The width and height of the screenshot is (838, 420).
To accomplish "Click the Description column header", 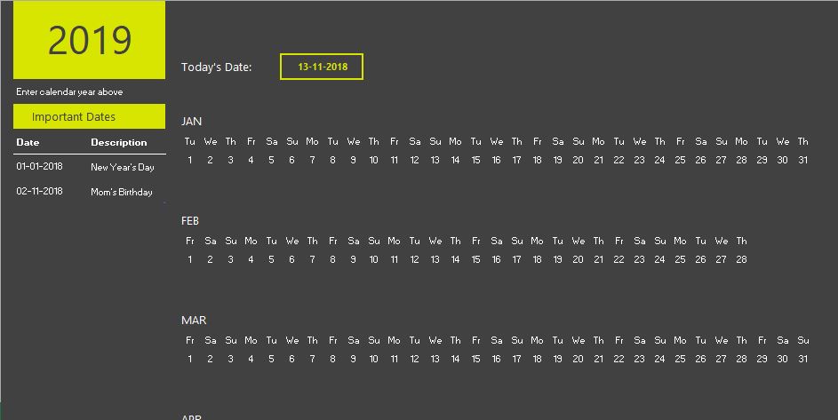I will [x=119, y=142].
